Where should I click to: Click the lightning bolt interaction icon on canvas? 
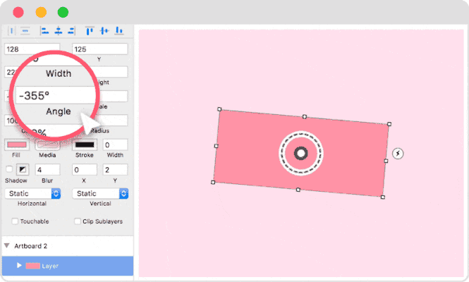click(398, 154)
